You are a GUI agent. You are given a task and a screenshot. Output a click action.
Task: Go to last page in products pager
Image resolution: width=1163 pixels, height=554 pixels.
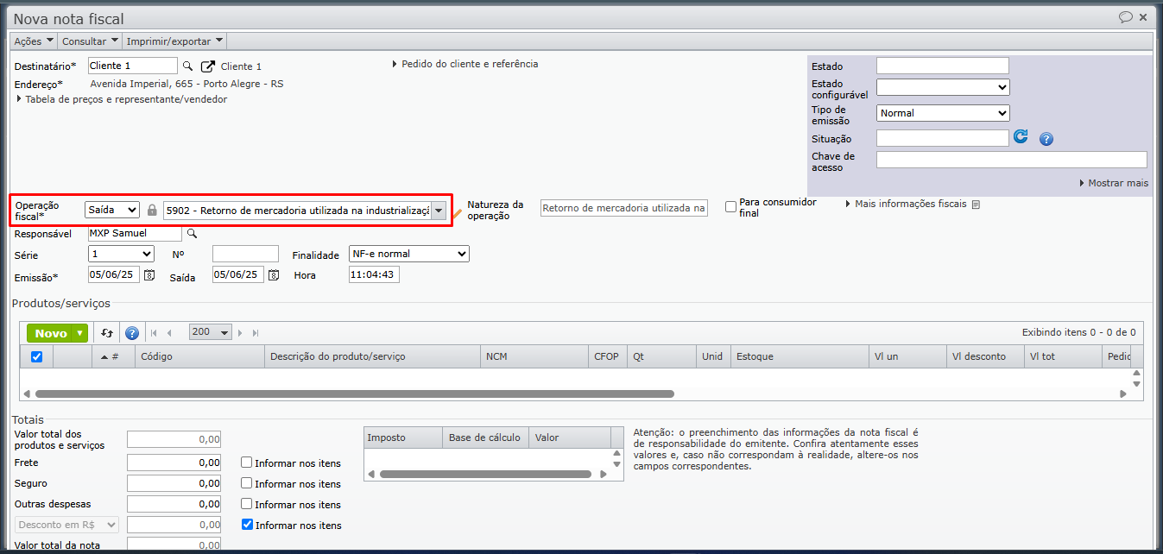point(256,333)
